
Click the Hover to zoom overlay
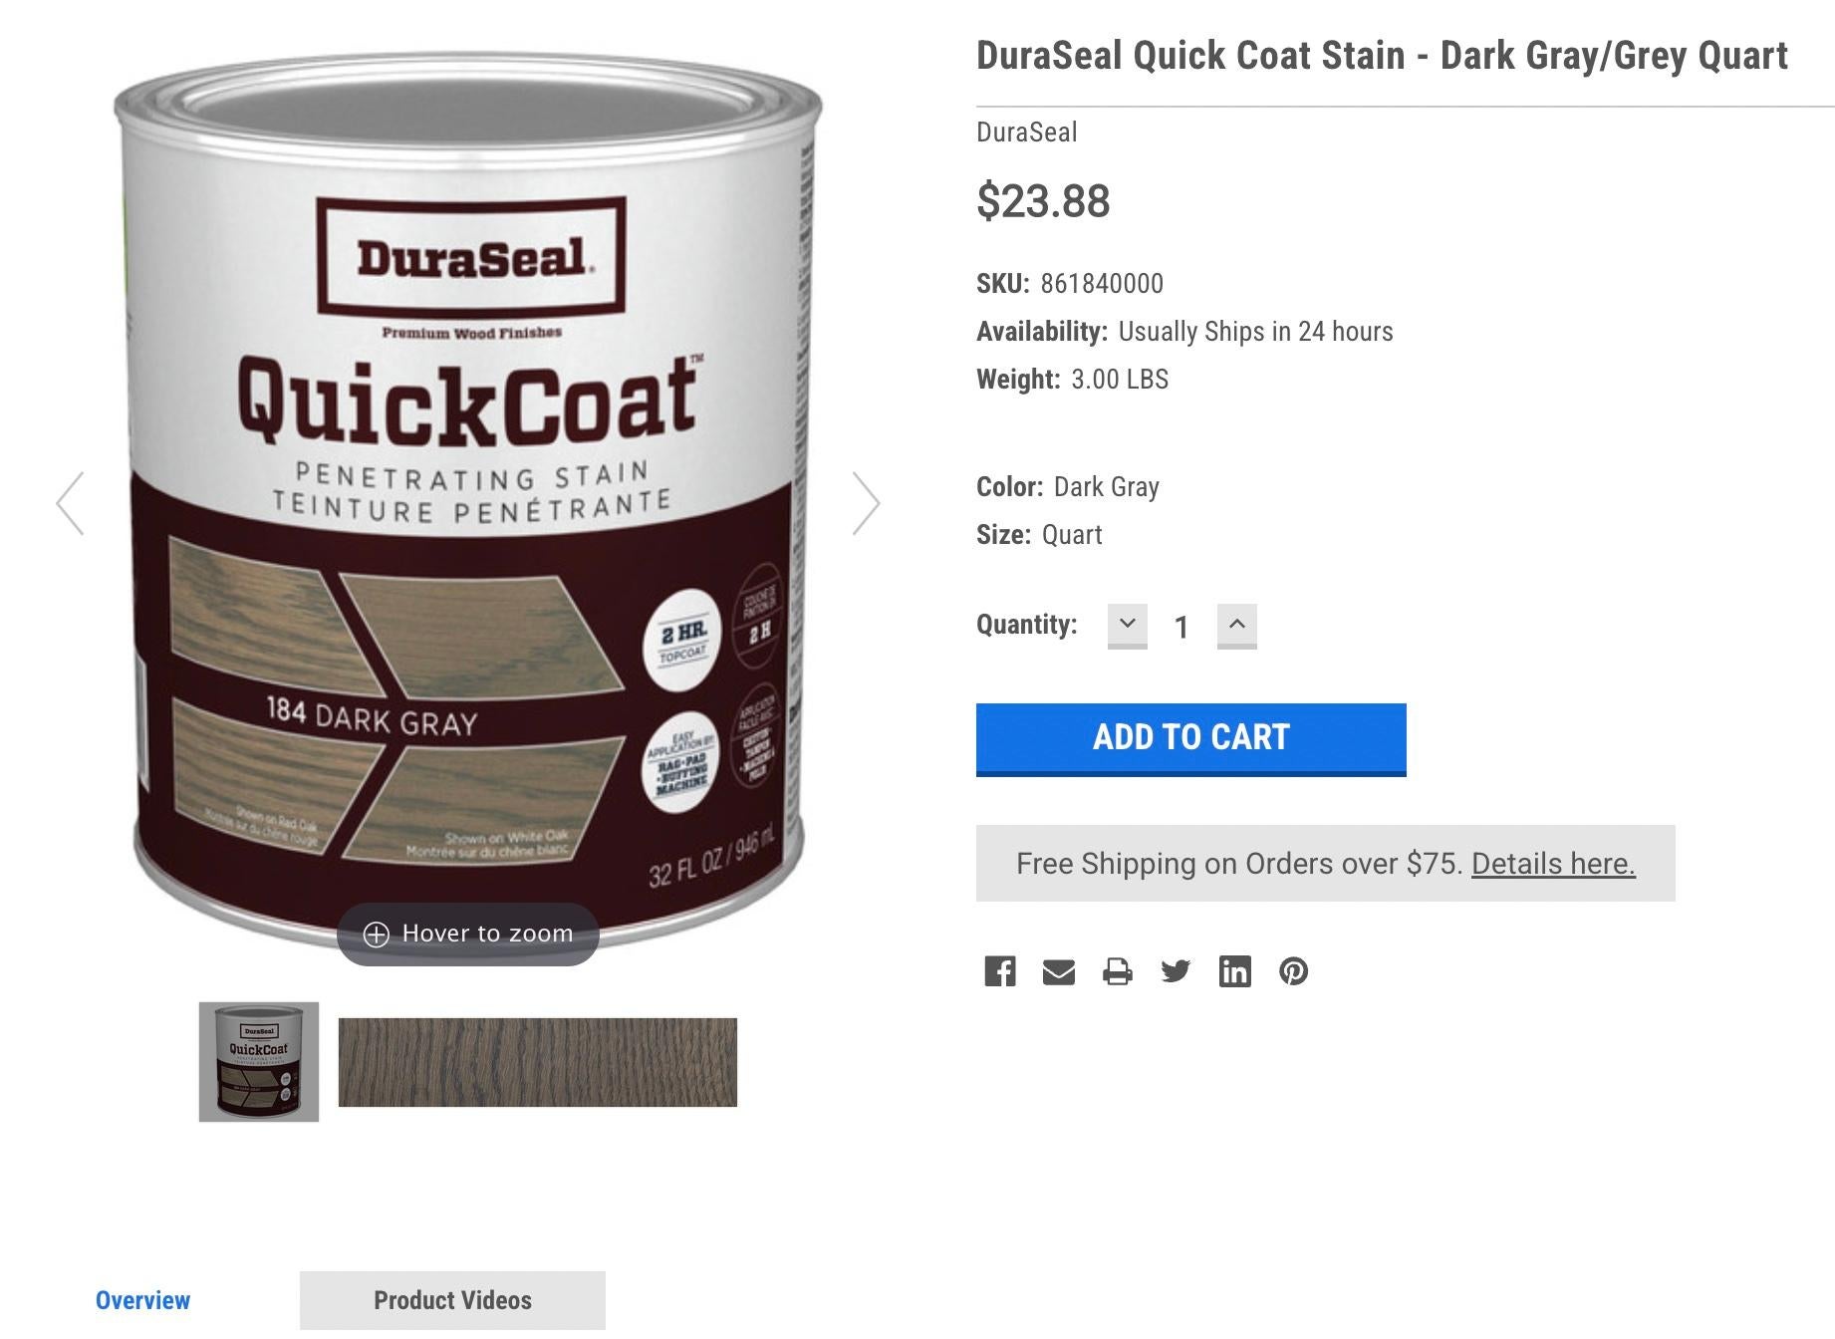coord(467,934)
